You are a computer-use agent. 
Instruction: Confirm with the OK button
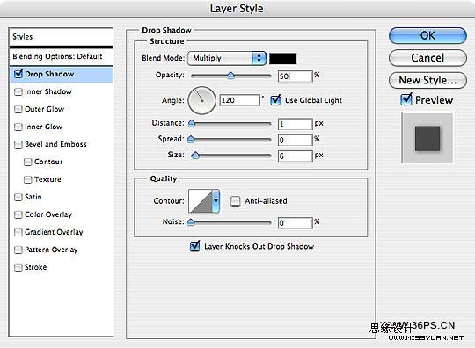pyautogui.click(x=427, y=36)
